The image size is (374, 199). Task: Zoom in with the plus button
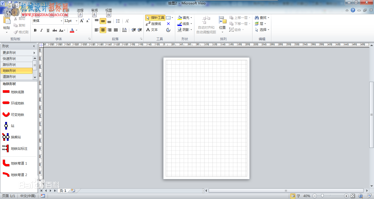pos(346,196)
